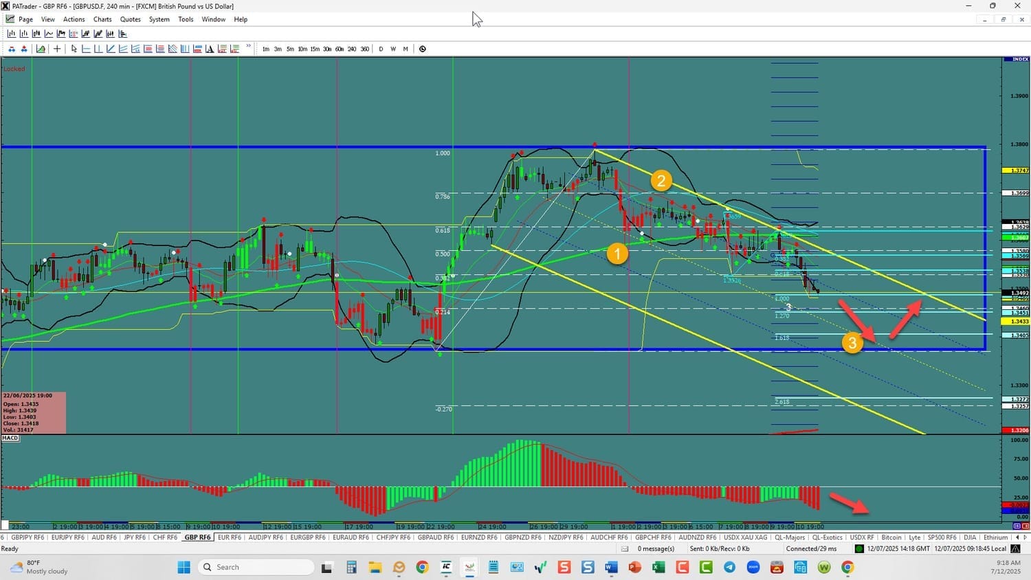This screenshot has width=1031, height=580.
Task: Open Excel from the taskbar
Action: [x=658, y=567]
